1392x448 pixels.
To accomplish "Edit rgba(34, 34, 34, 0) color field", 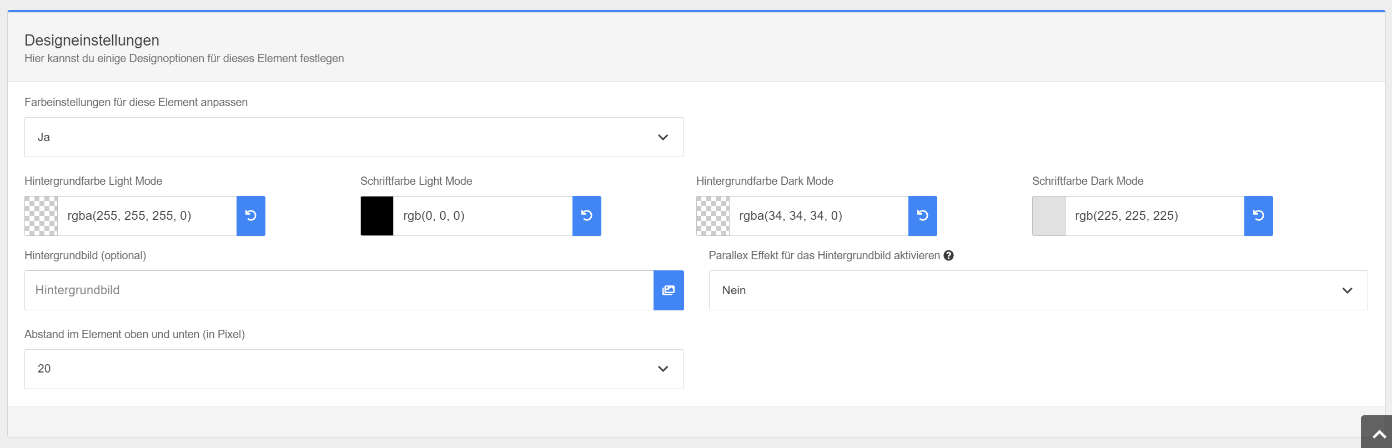I will pos(818,216).
